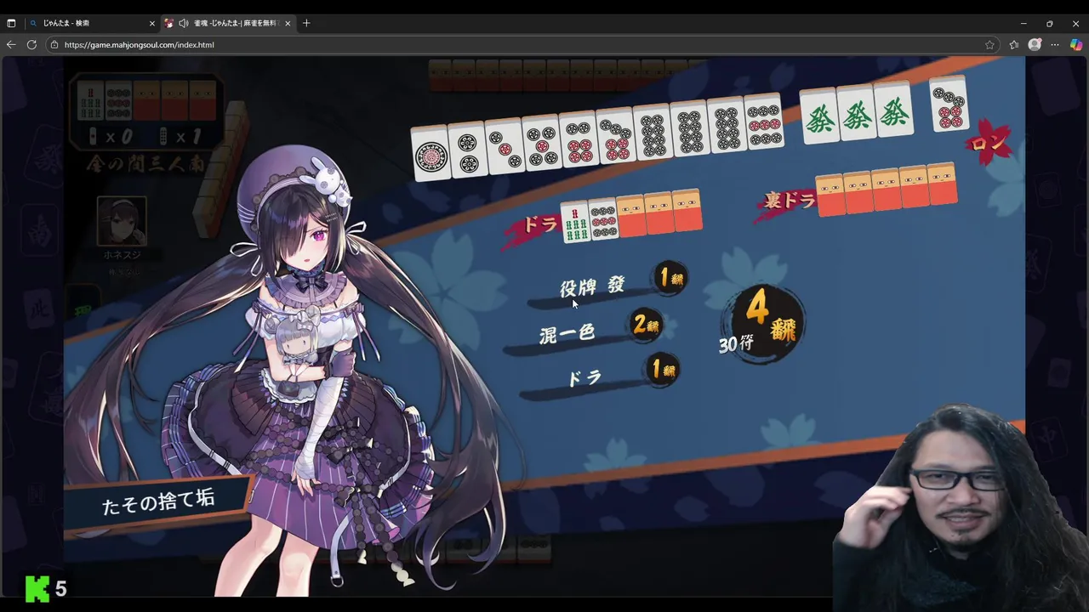
Task: Click the 2翻 badge next to 混一色
Action: pos(647,325)
